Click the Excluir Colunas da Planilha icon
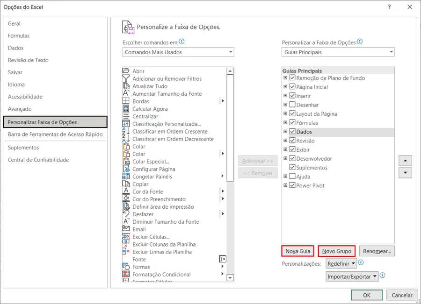 [x=126, y=244]
